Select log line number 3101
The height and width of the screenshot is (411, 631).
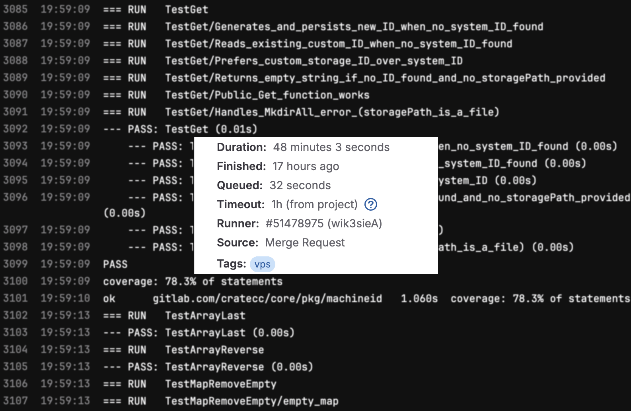coord(16,298)
